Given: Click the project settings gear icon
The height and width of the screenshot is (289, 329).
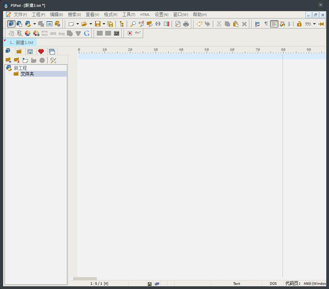Looking at the screenshot, I should 58,24.
